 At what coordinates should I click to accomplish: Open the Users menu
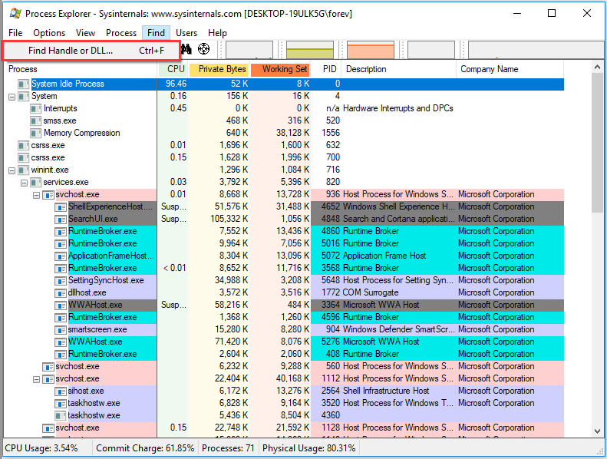186,33
